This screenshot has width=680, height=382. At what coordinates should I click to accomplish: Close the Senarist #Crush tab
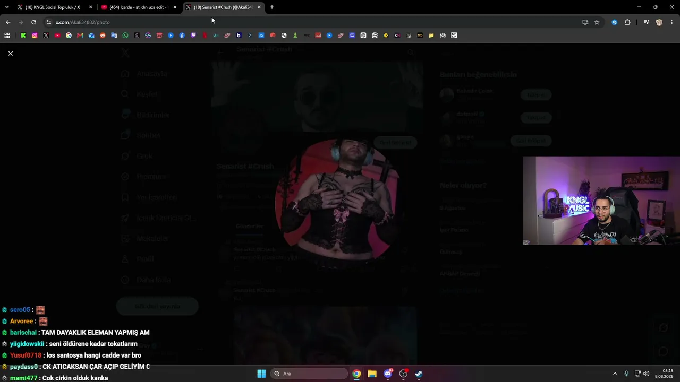click(259, 7)
